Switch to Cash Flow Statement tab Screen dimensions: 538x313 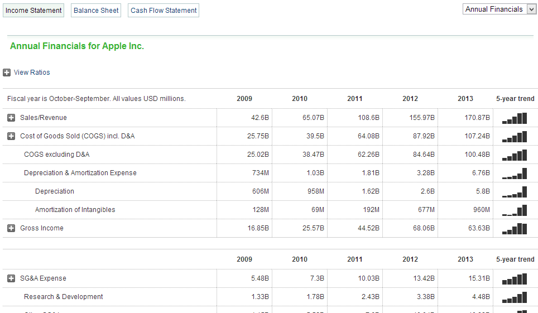point(164,11)
